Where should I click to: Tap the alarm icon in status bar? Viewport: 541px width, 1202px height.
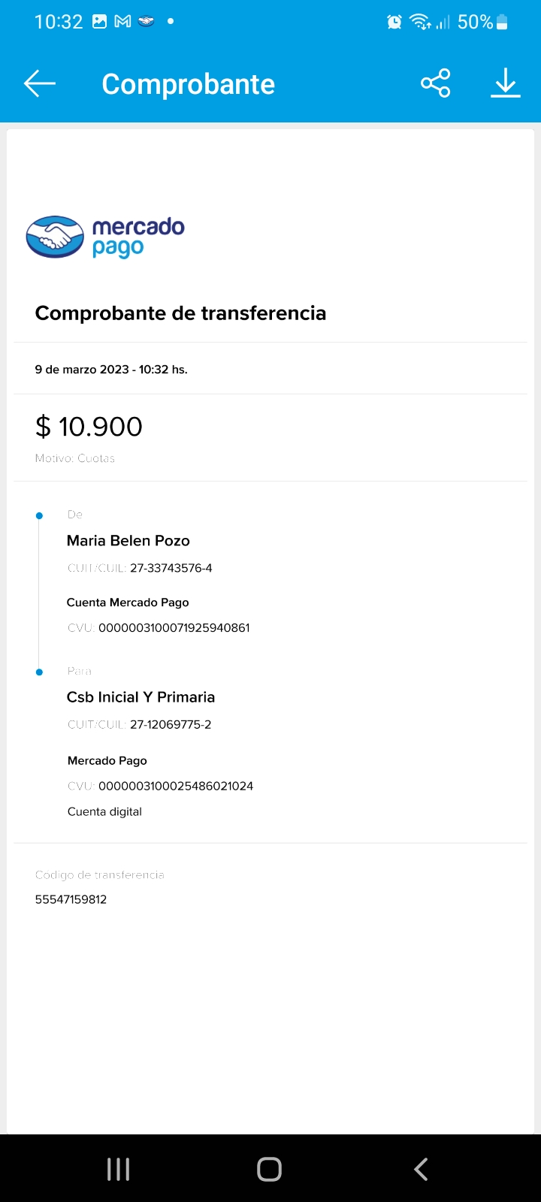(394, 23)
